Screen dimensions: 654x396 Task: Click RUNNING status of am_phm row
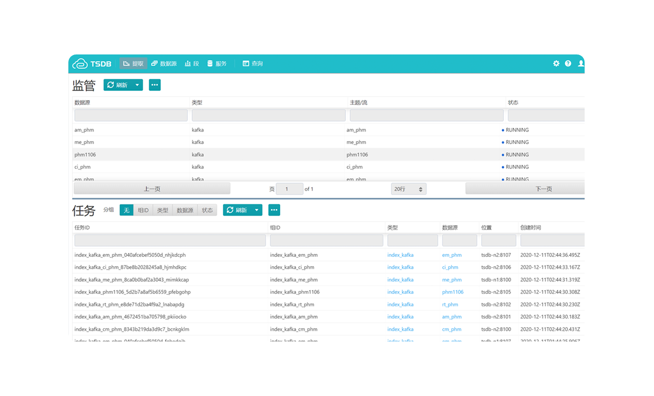tap(515, 130)
